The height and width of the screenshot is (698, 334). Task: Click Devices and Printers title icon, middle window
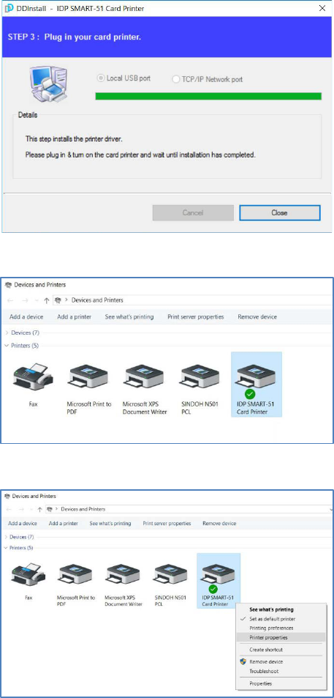tap(9, 285)
